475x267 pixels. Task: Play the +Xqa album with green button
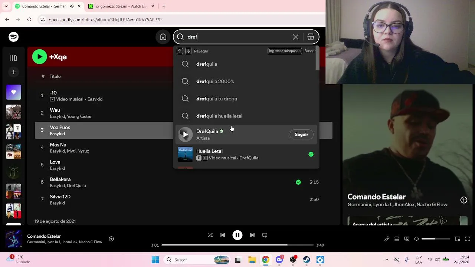39,57
